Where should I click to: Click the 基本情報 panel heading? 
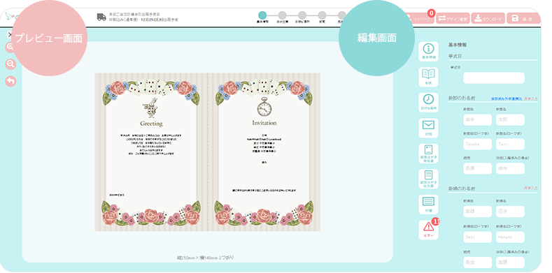(x=458, y=45)
